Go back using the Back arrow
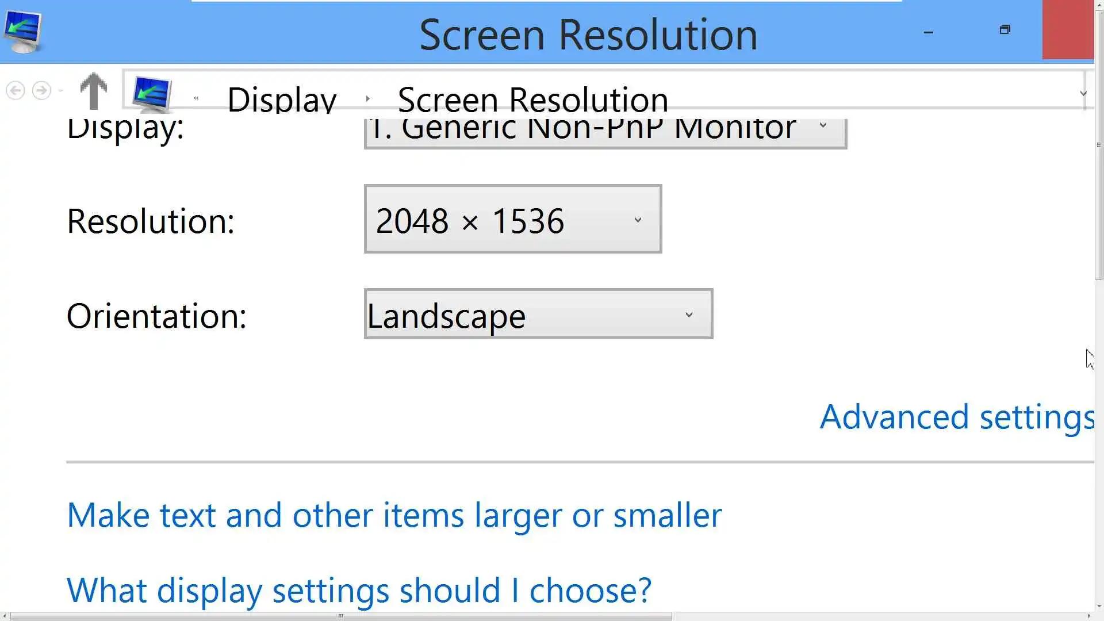 tap(16, 91)
